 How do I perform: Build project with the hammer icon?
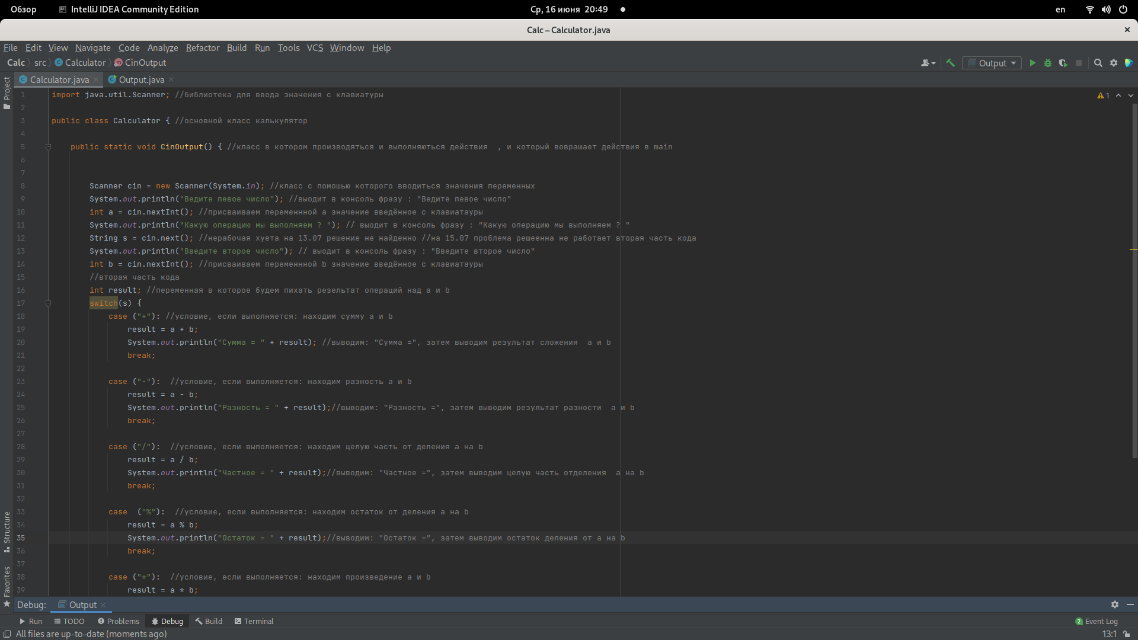pos(950,63)
